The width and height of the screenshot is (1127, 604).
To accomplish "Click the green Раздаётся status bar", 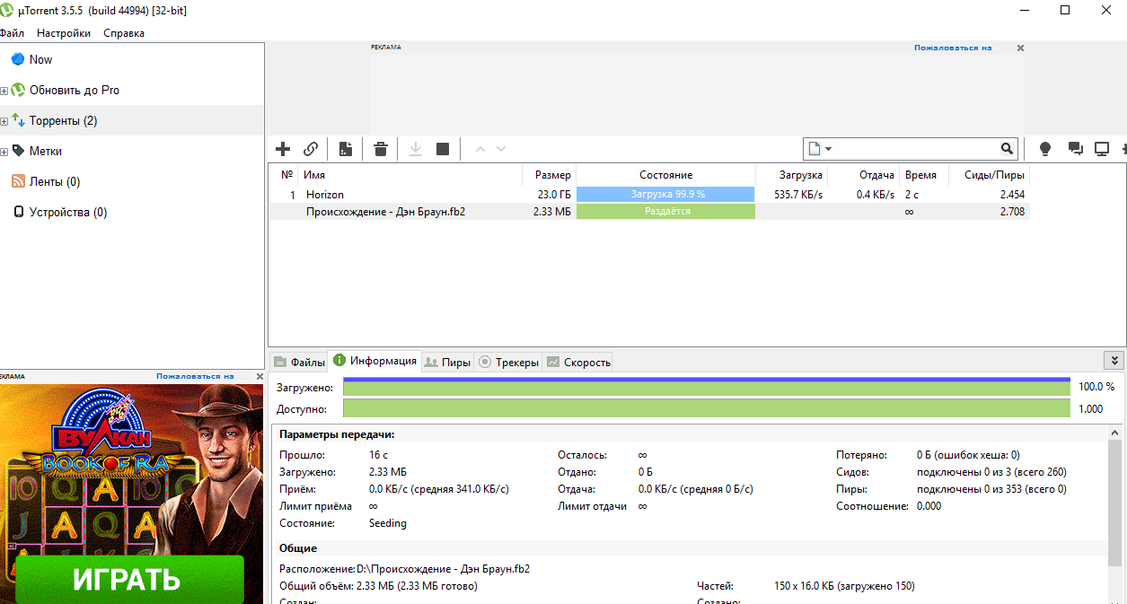I will [665, 212].
